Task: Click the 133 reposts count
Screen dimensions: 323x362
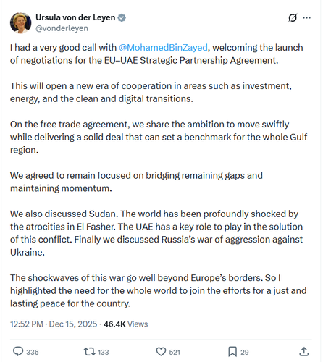Action: (x=104, y=352)
